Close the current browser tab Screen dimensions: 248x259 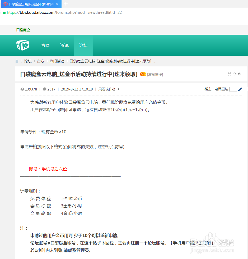(57, 4)
